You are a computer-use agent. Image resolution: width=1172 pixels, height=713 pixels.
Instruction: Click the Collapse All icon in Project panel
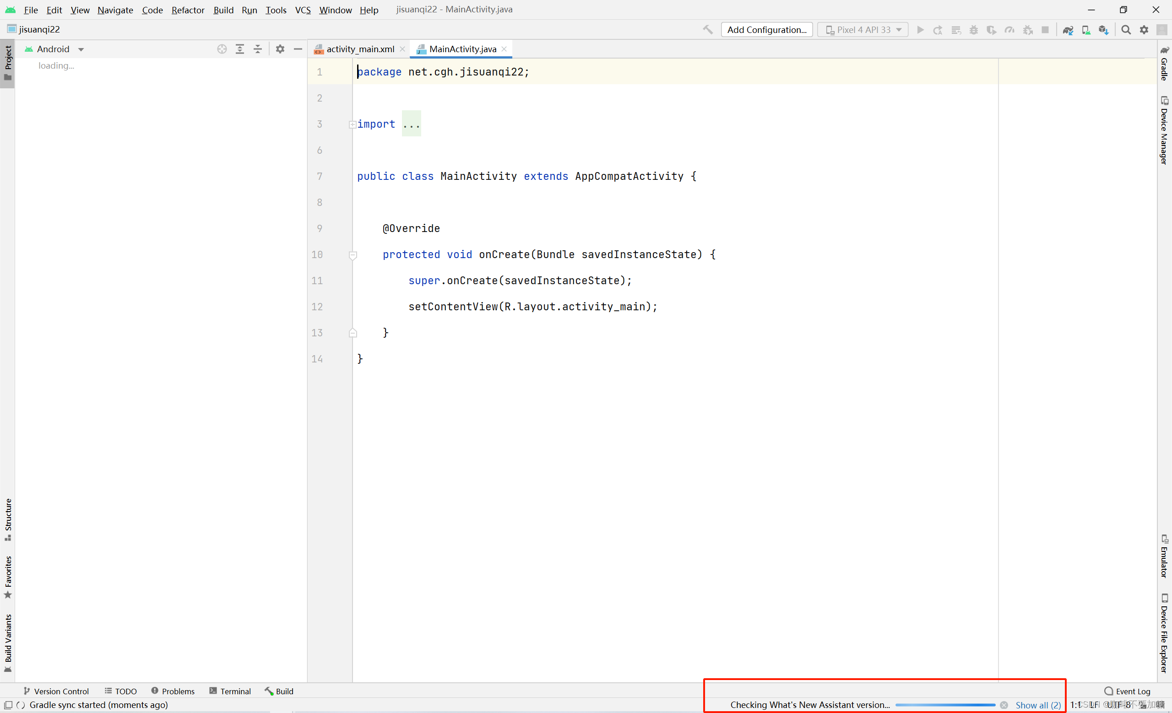[258, 49]
